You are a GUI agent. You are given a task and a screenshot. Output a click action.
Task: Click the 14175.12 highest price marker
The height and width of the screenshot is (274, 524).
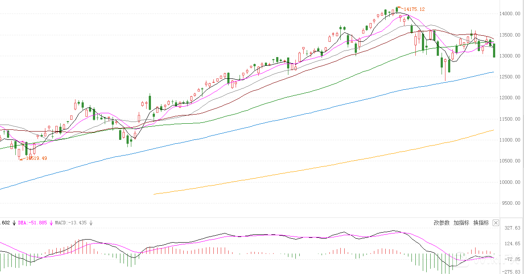coord(414,9)
